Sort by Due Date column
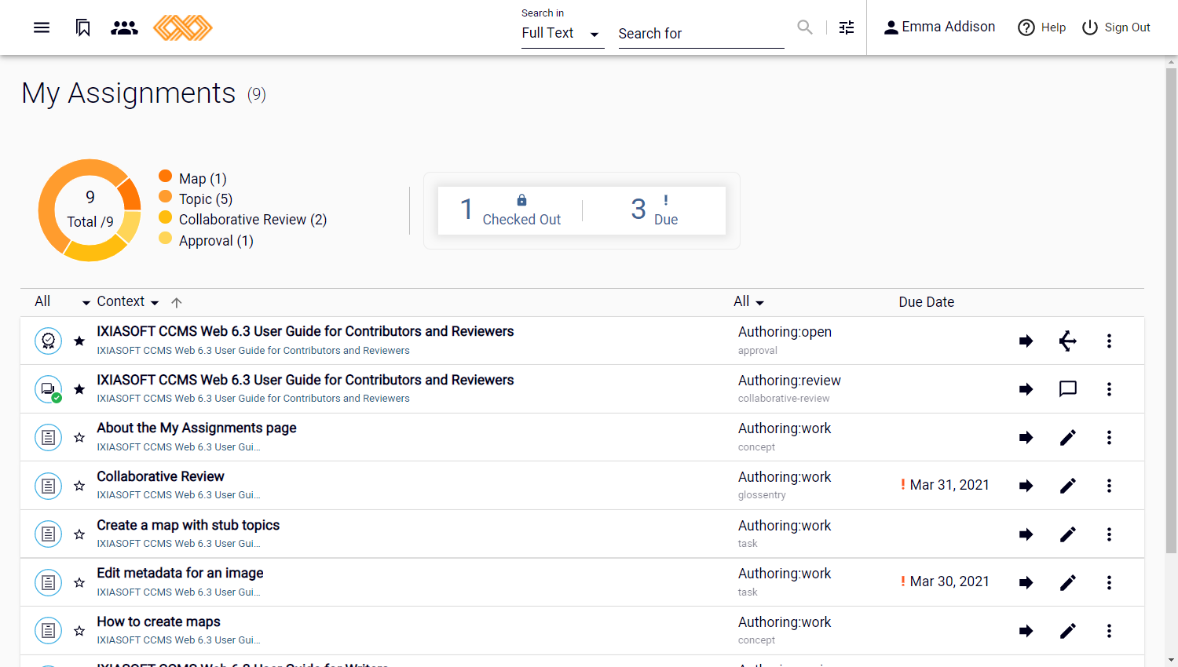The image size is (1178, 667). click(x=927, y=302)
